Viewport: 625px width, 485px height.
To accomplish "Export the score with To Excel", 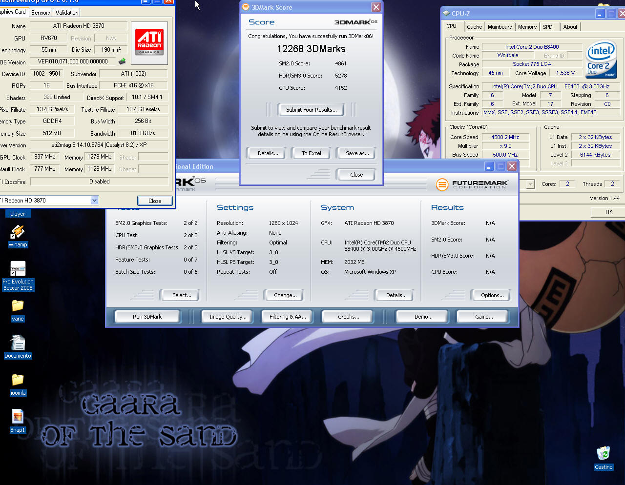I will (312, 153).
